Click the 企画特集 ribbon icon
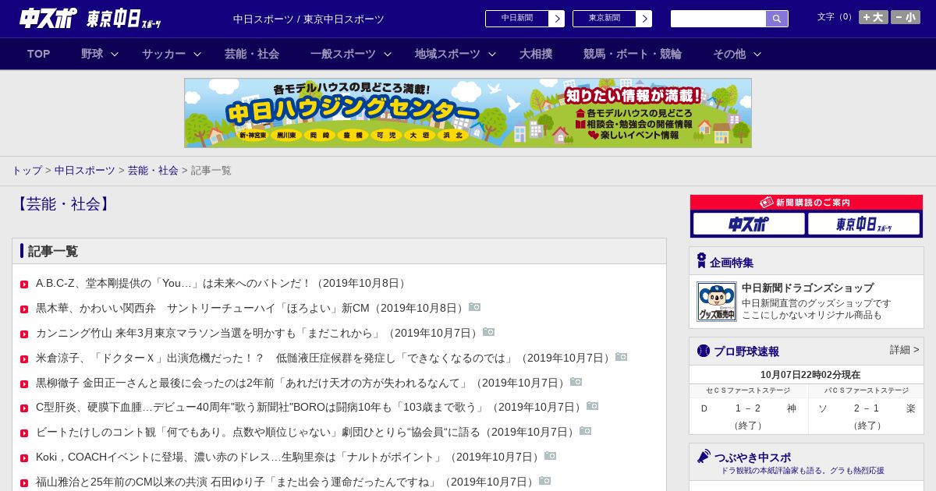Viewport: 936px width, 491px height. tap(701, 261)
